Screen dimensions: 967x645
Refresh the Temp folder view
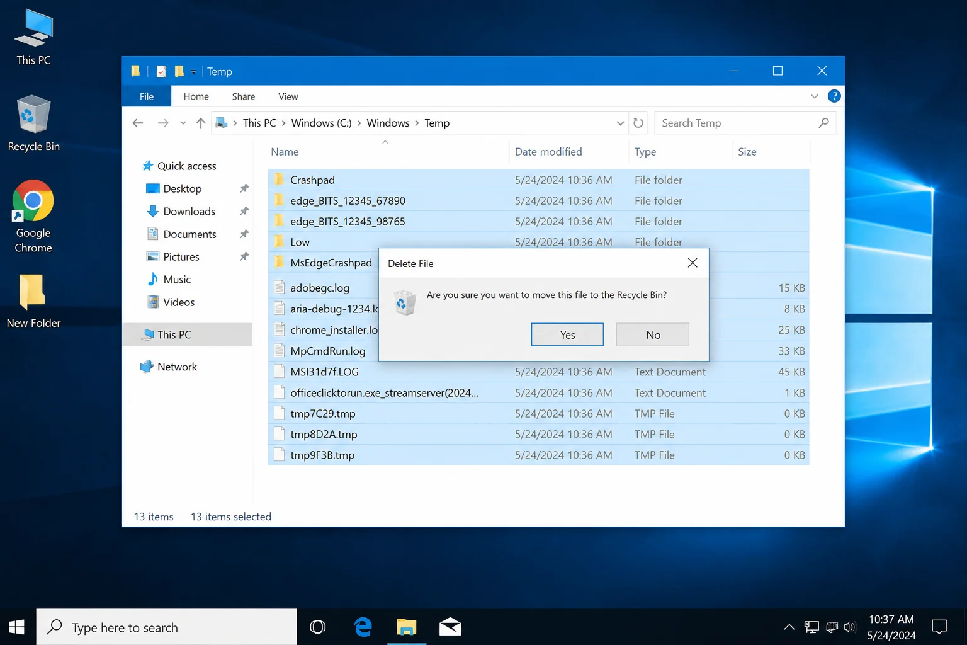click(x=638, y=123)
